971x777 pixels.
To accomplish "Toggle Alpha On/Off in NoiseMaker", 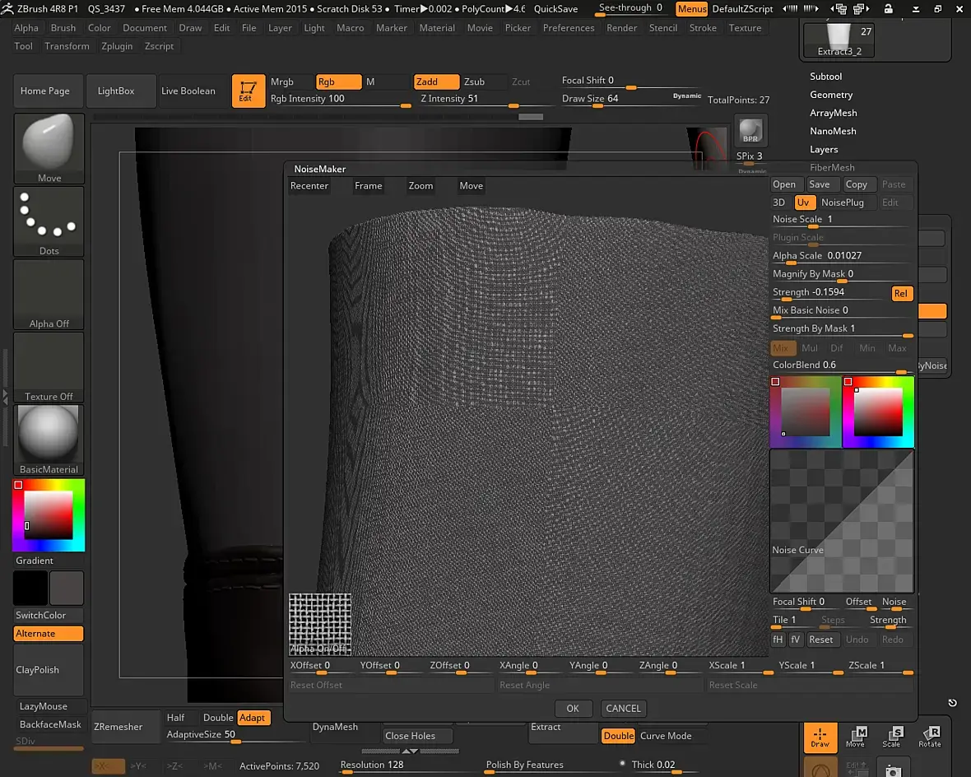I will coord(320,624).
